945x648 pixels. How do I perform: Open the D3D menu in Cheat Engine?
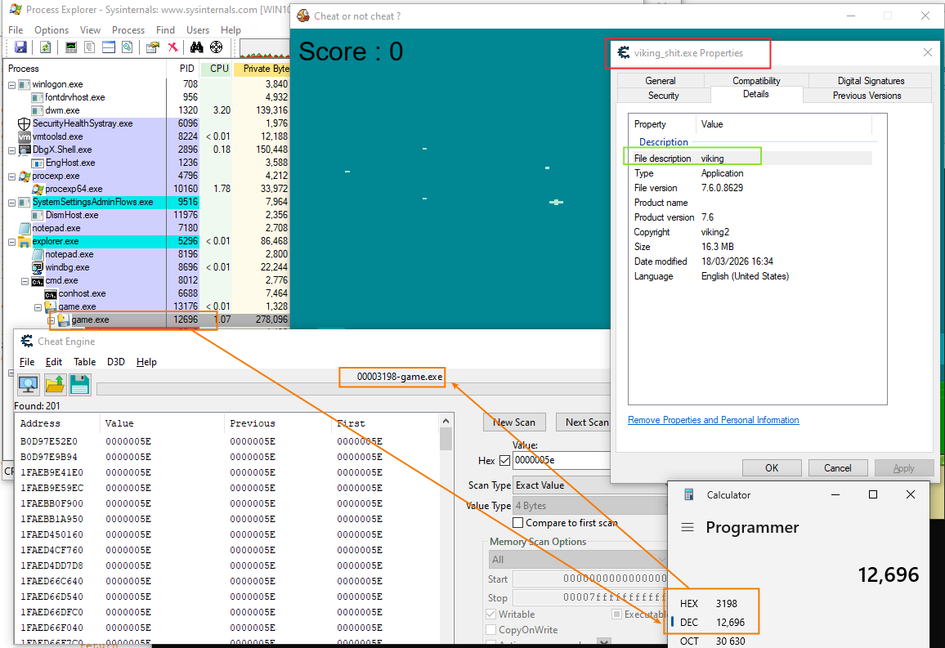tap(116, 362)
